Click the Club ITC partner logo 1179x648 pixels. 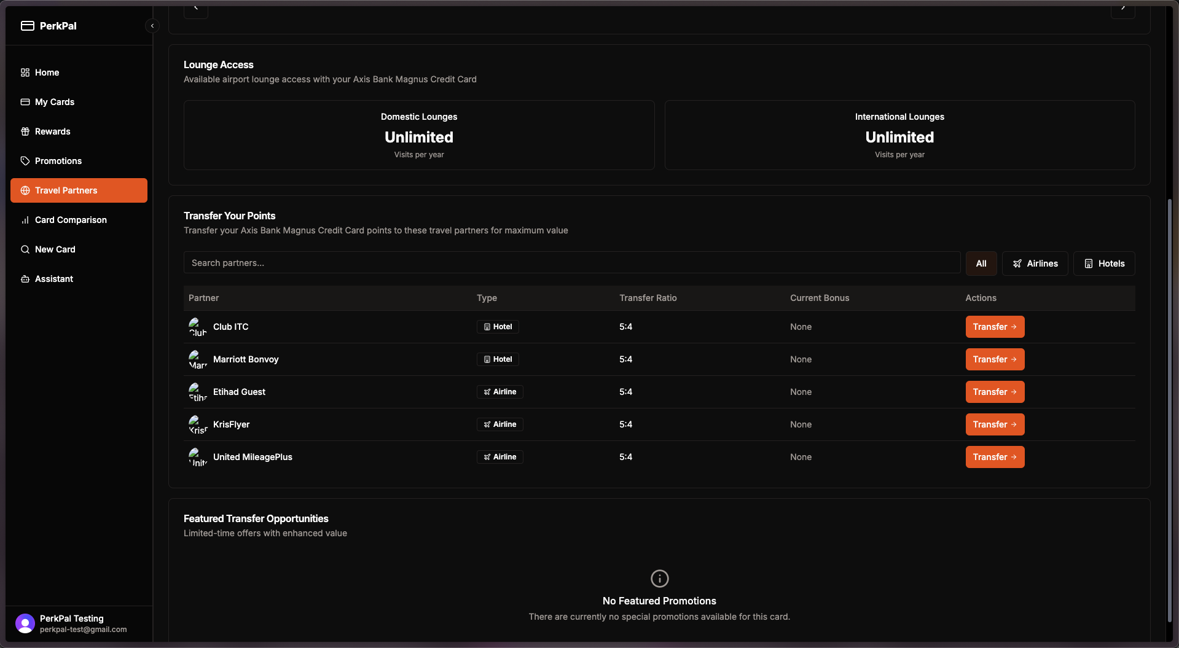[x=198, y=327]
